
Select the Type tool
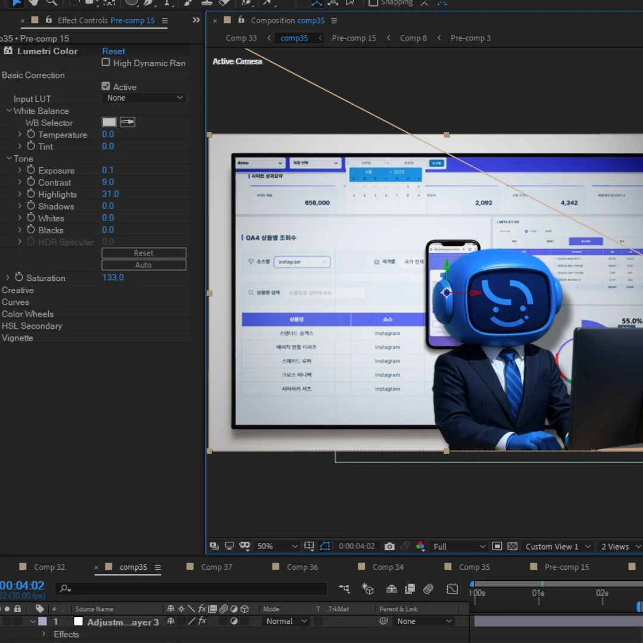pos(167,2)
